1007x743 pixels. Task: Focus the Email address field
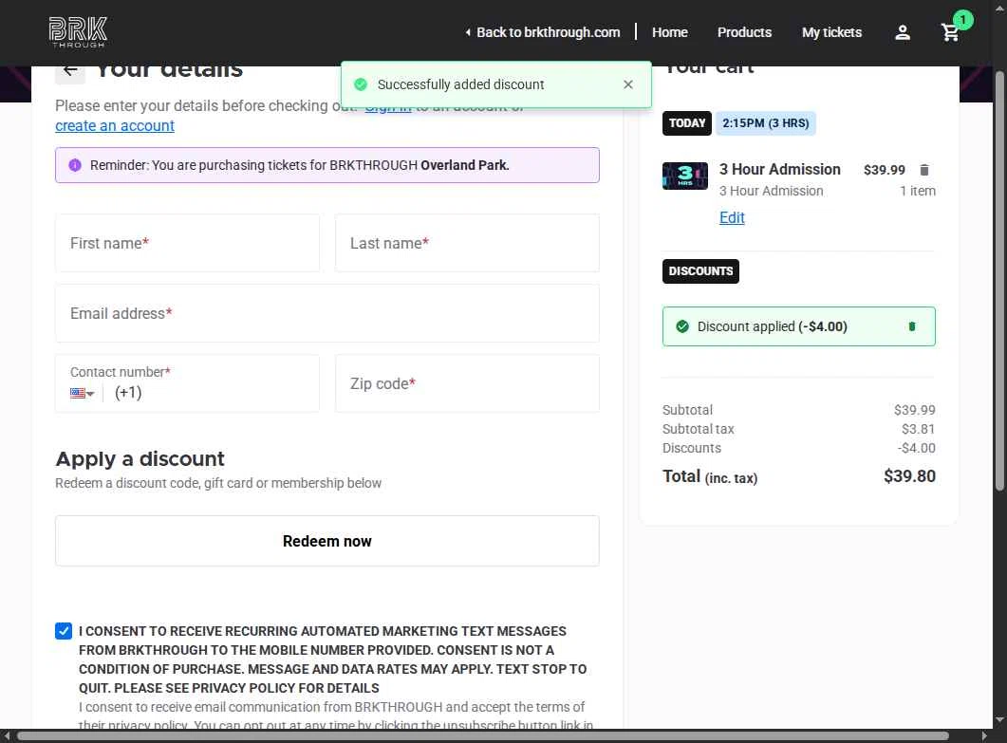(326, 313)
